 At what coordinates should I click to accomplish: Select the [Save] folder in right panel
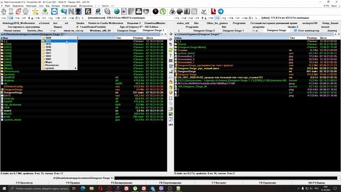tap(182, 44)
